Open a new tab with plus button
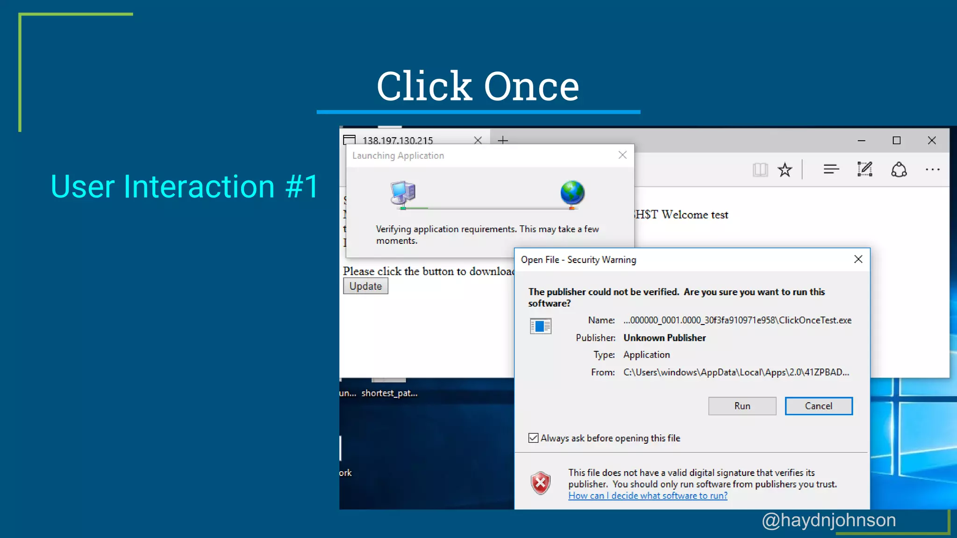The width and height of the screenshot is (957, 538). point(503,140)
